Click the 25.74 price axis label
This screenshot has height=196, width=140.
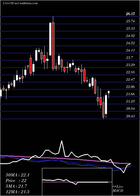[130, 21]
